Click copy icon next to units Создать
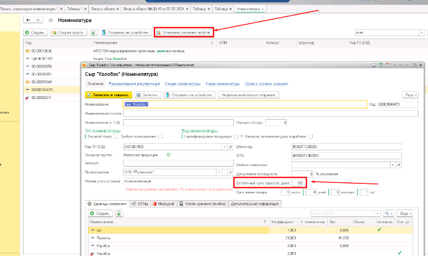 [119, 214]
